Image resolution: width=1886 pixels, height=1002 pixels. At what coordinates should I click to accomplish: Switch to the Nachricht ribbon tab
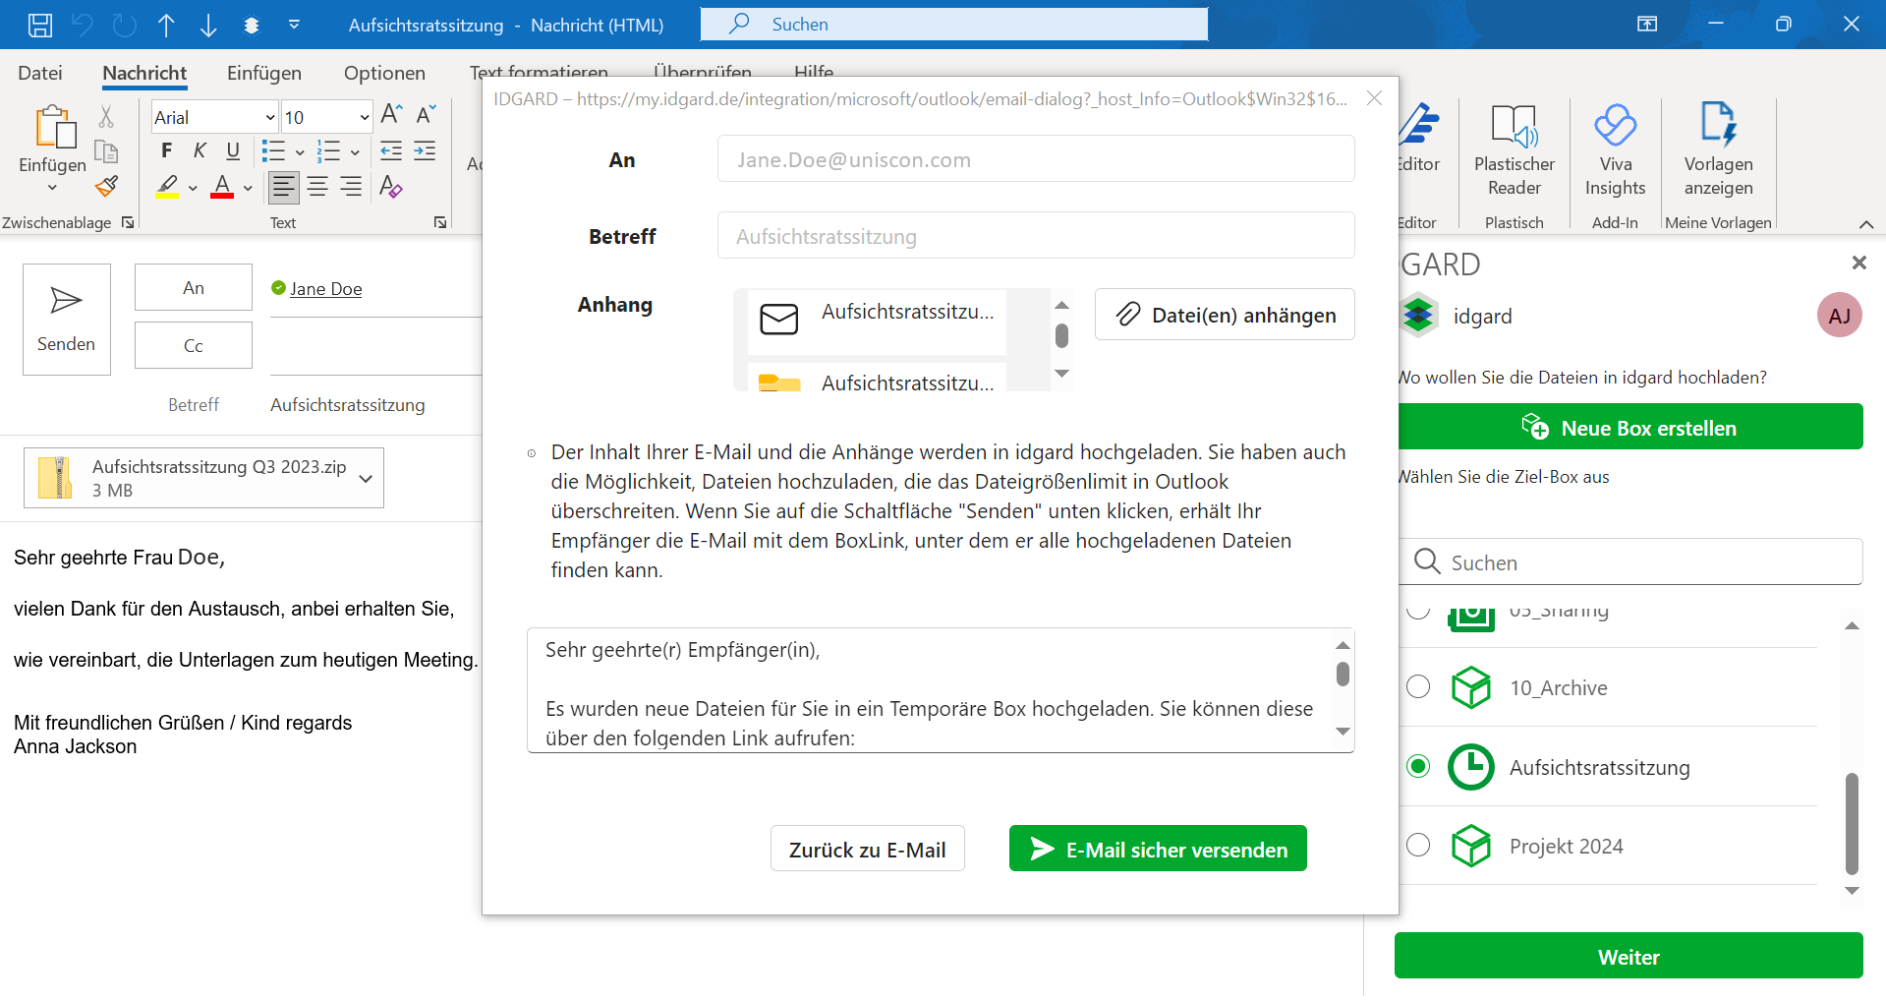pyautogui.click(x=144, y=73)
